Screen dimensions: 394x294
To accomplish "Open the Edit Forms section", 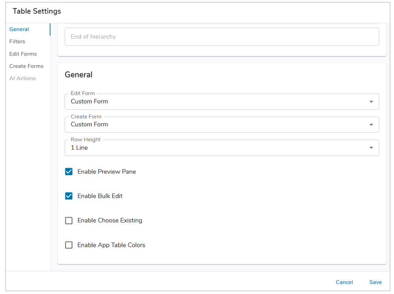I will pos(23,54).
